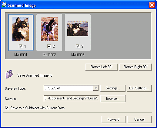Cancel the scanned image dialog
Viewport: 157px width, 128px height.
[139, 119]
